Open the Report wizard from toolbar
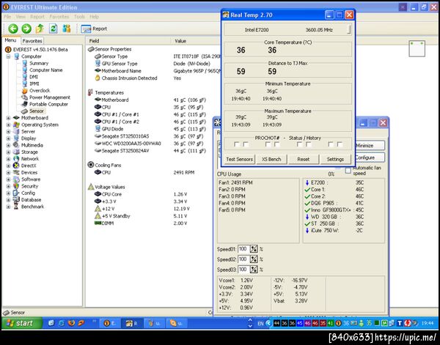The image size is (440, 345). point(94,29)
